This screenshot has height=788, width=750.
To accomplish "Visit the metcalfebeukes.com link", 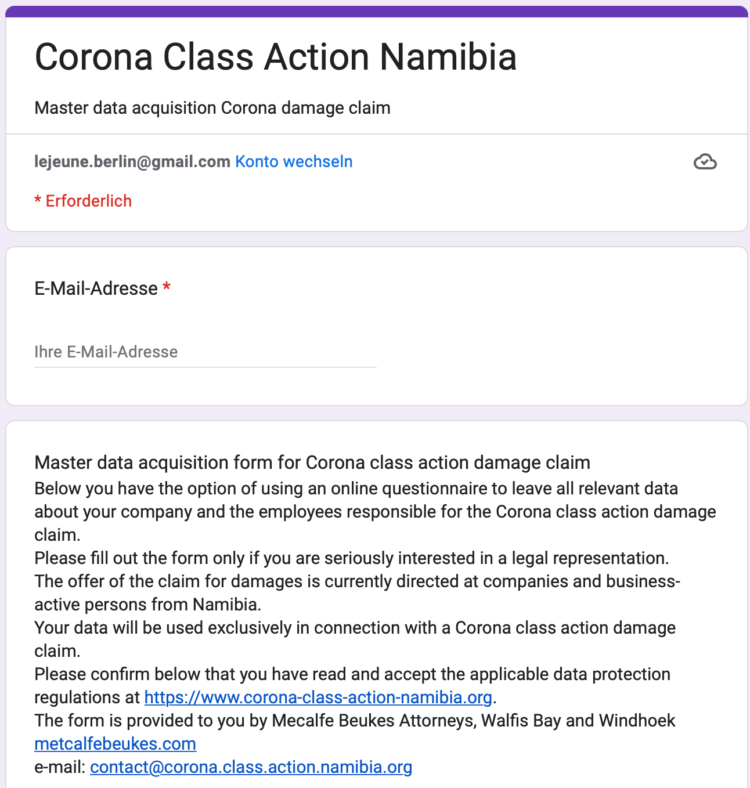I will coord(116,743).
